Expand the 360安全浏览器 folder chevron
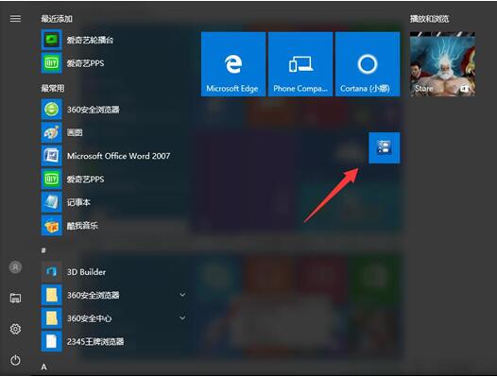The height and width of the screenshot is (377, 497). (x=182, y=295)
